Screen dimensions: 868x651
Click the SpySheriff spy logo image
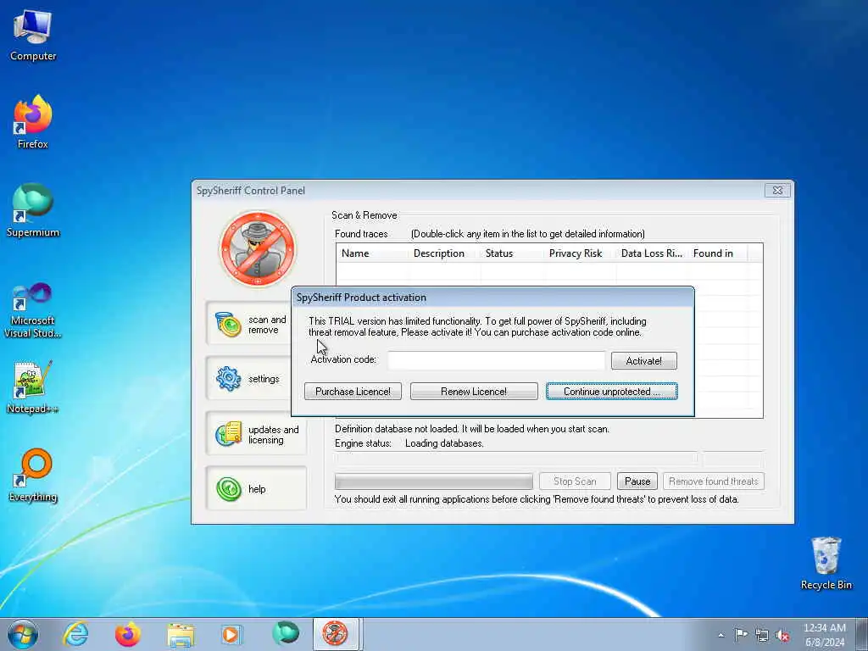(258, 248)
